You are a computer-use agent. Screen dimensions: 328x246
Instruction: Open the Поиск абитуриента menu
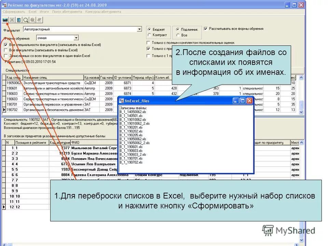(x=67, y=12)
